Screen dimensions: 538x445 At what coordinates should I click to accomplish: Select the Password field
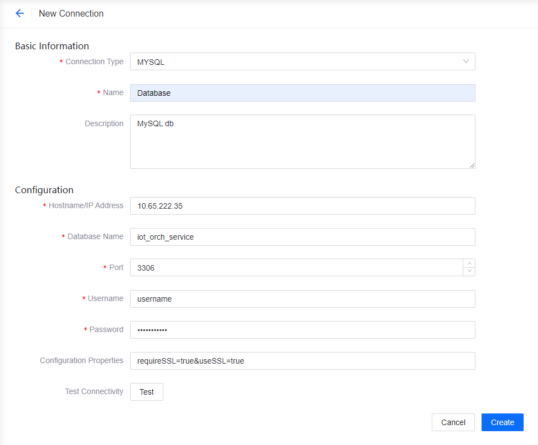pyautogui.click(x=302, y=329)
